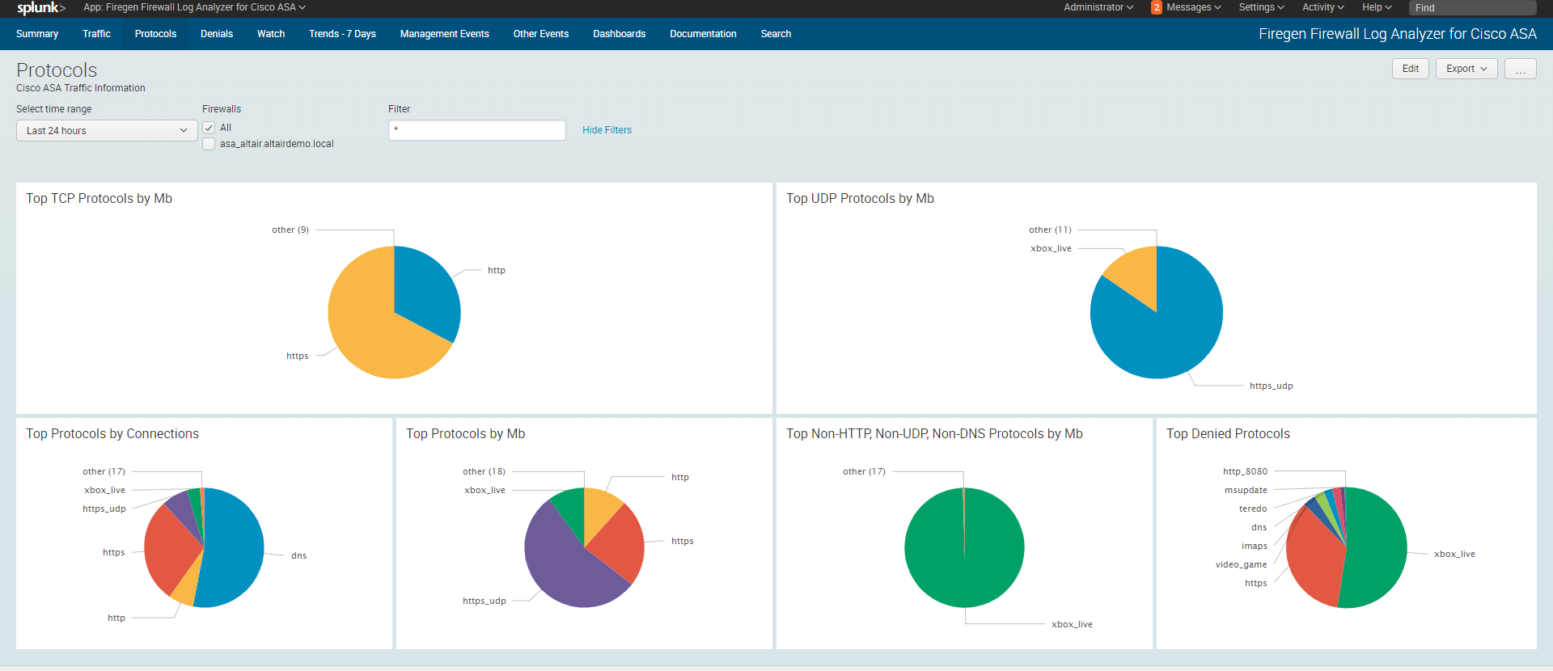Click the Messages count badge
The width and height of the screenshot is (1553, 671).
coord(1157,7)
